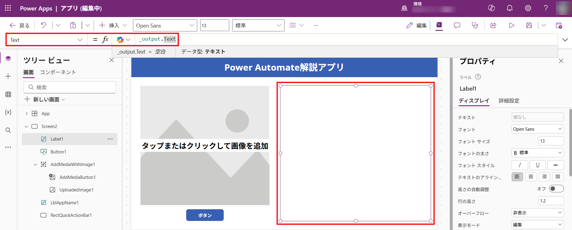Image resolution: width=572 pixels, height=230 pixels.
Task: Open the Data panel in left sidebar
Action: 8,95
